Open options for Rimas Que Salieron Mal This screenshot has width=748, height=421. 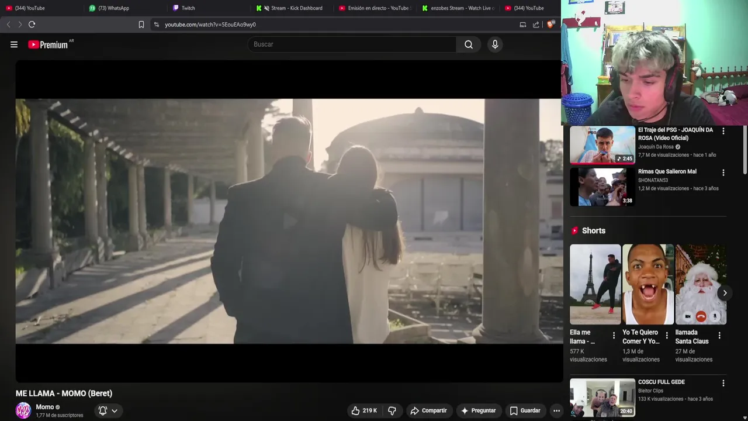723,172
